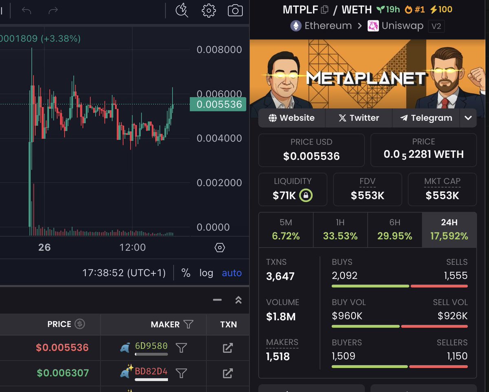Toggle percent scale on chart
Image resolution: width=489 pixels, height=392 pixels.
(186, 273)
